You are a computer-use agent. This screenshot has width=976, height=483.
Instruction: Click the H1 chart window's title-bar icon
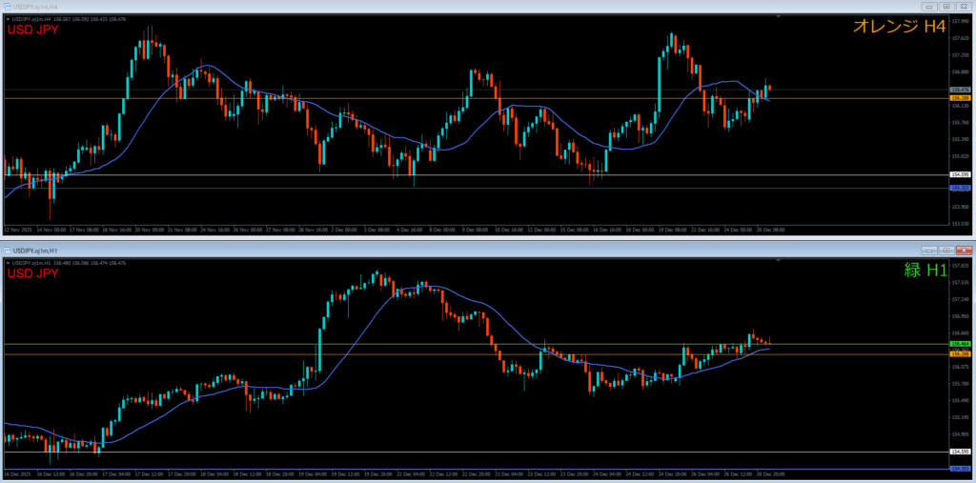coord(8,250)
